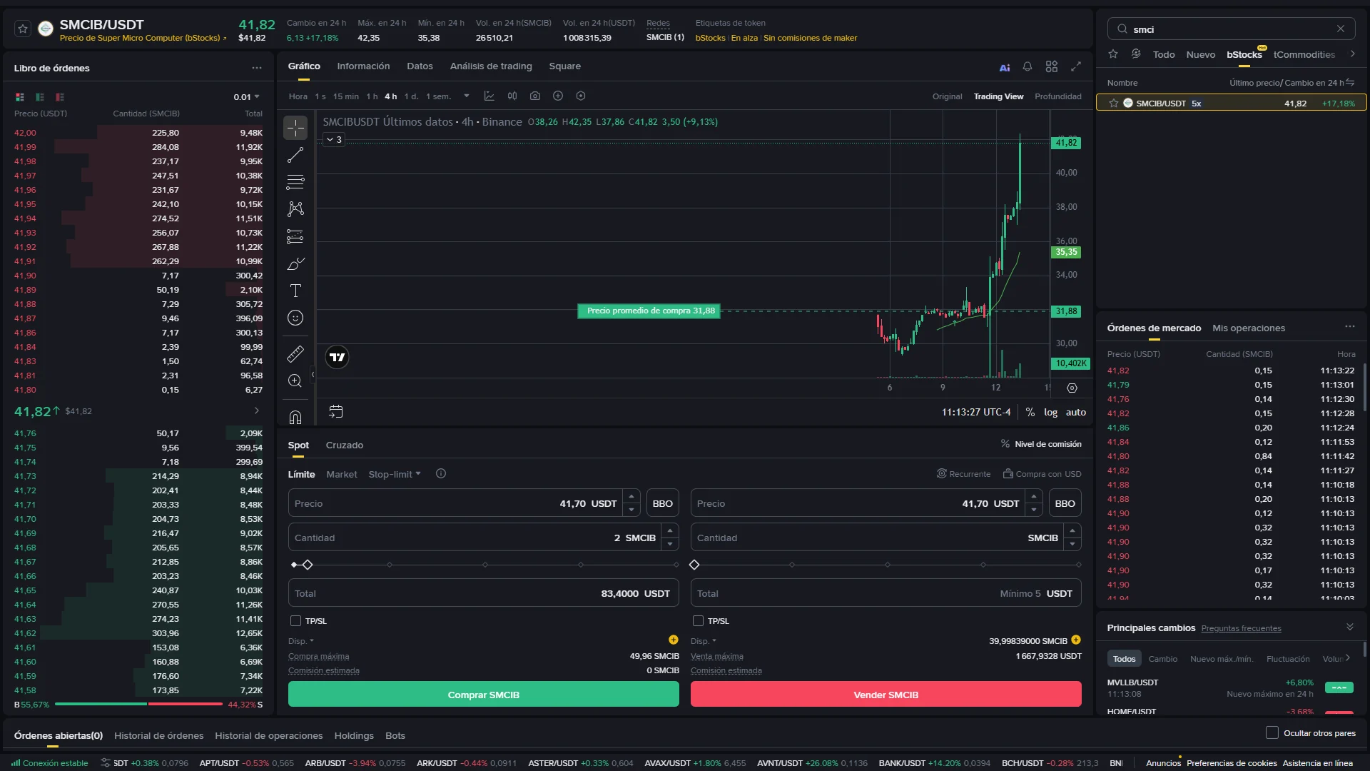Select the Market order tab
The width and height of the screenshot is (1370, 771).
(342, 474)
